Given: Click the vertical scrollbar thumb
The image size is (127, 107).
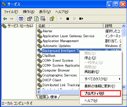Looking at the screenshot, I should coord(124,32).
